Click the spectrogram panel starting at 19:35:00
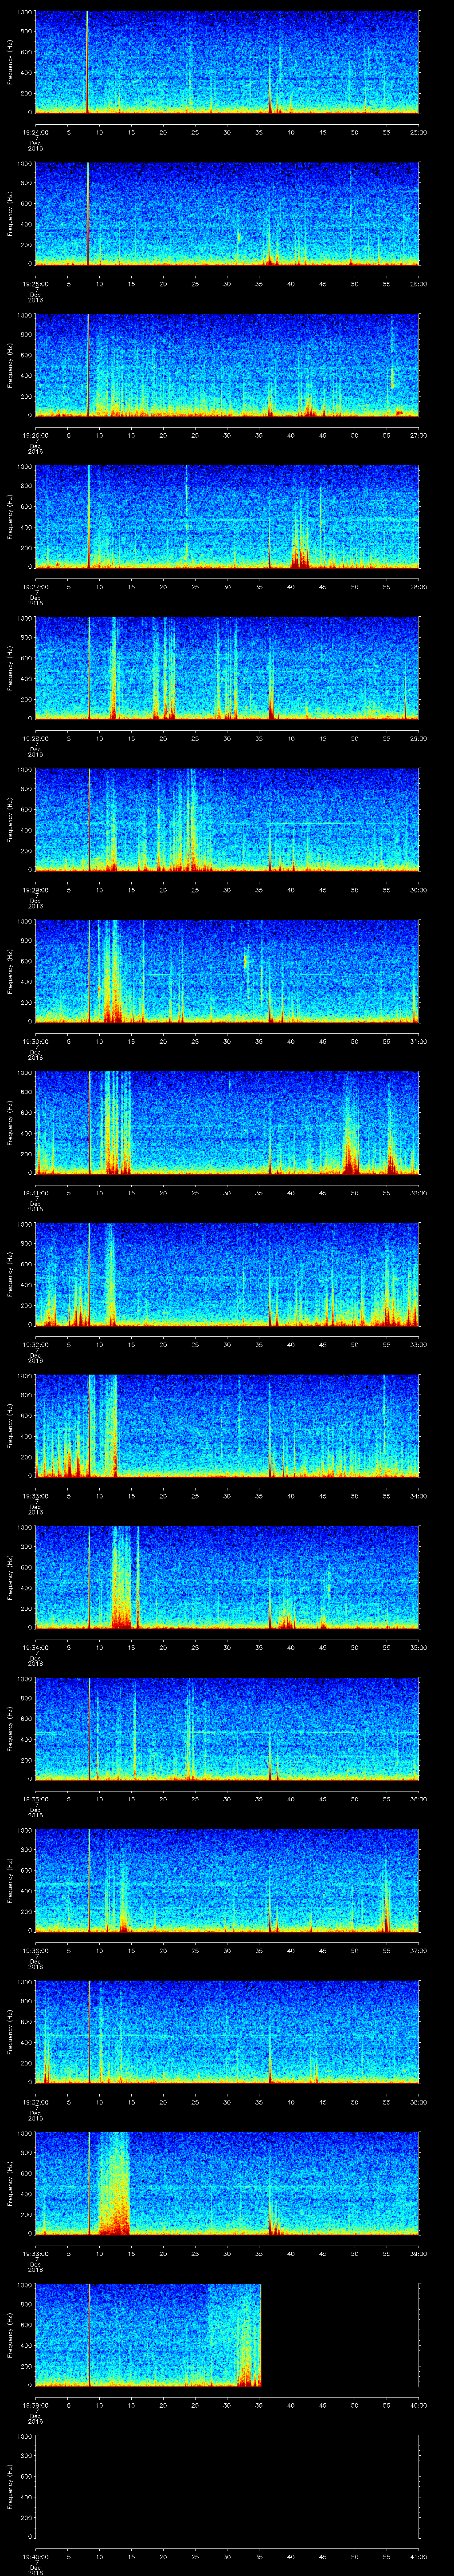Viewport: 454px width, 2576px height. 227,1728
